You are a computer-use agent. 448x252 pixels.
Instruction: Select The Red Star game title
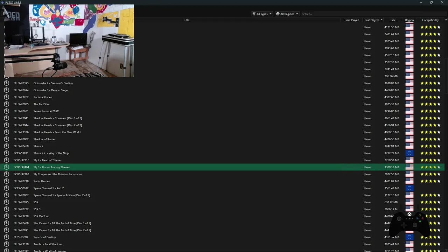(41, 104)
